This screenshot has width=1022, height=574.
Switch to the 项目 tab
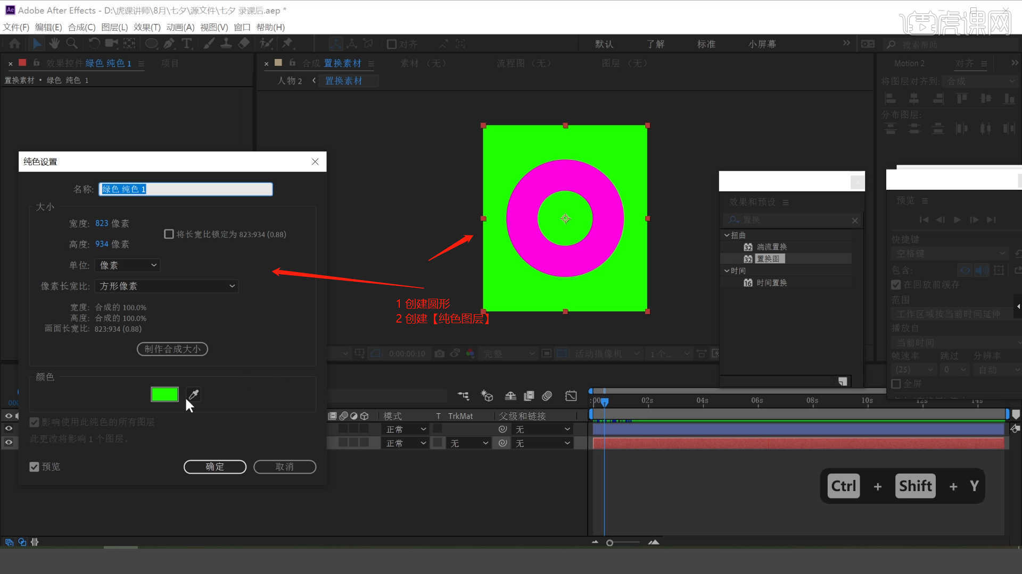pyautogui.click(x=170, y=63)
